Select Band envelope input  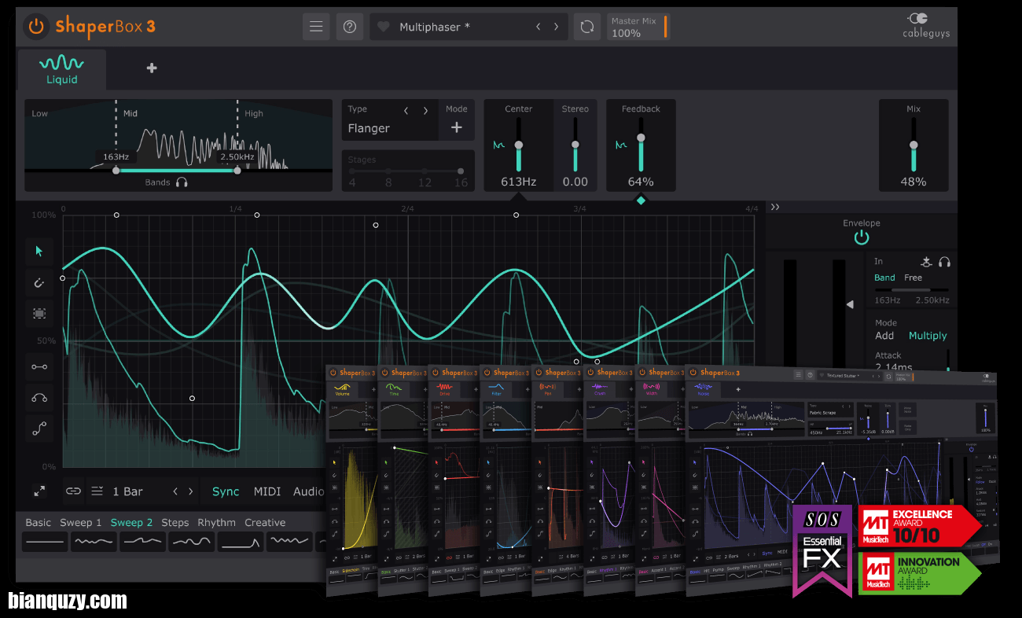click(884, 278)
